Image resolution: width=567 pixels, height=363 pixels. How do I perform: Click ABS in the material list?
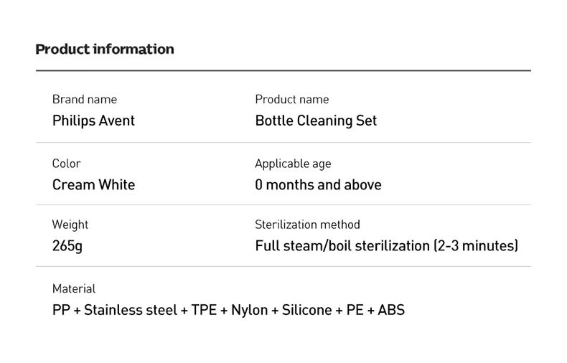pyautogui.click(x=391, y=311)
